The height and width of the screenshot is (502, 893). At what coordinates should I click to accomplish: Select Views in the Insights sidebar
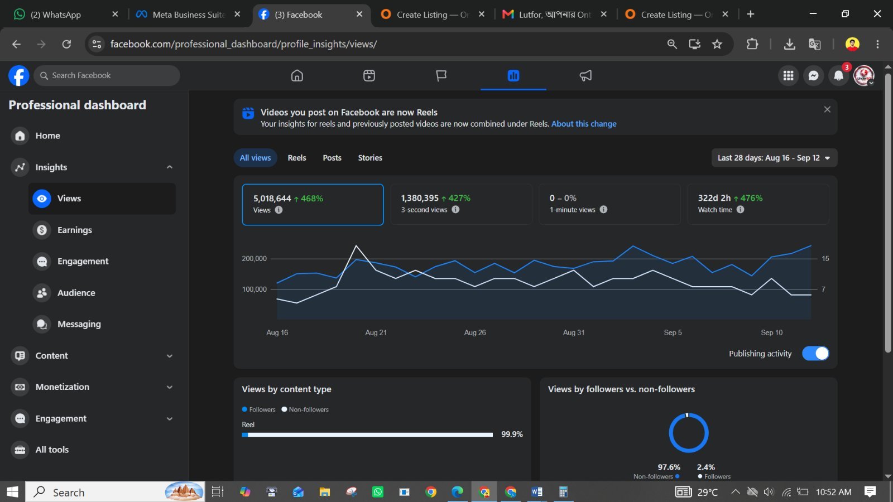[102, 199]
